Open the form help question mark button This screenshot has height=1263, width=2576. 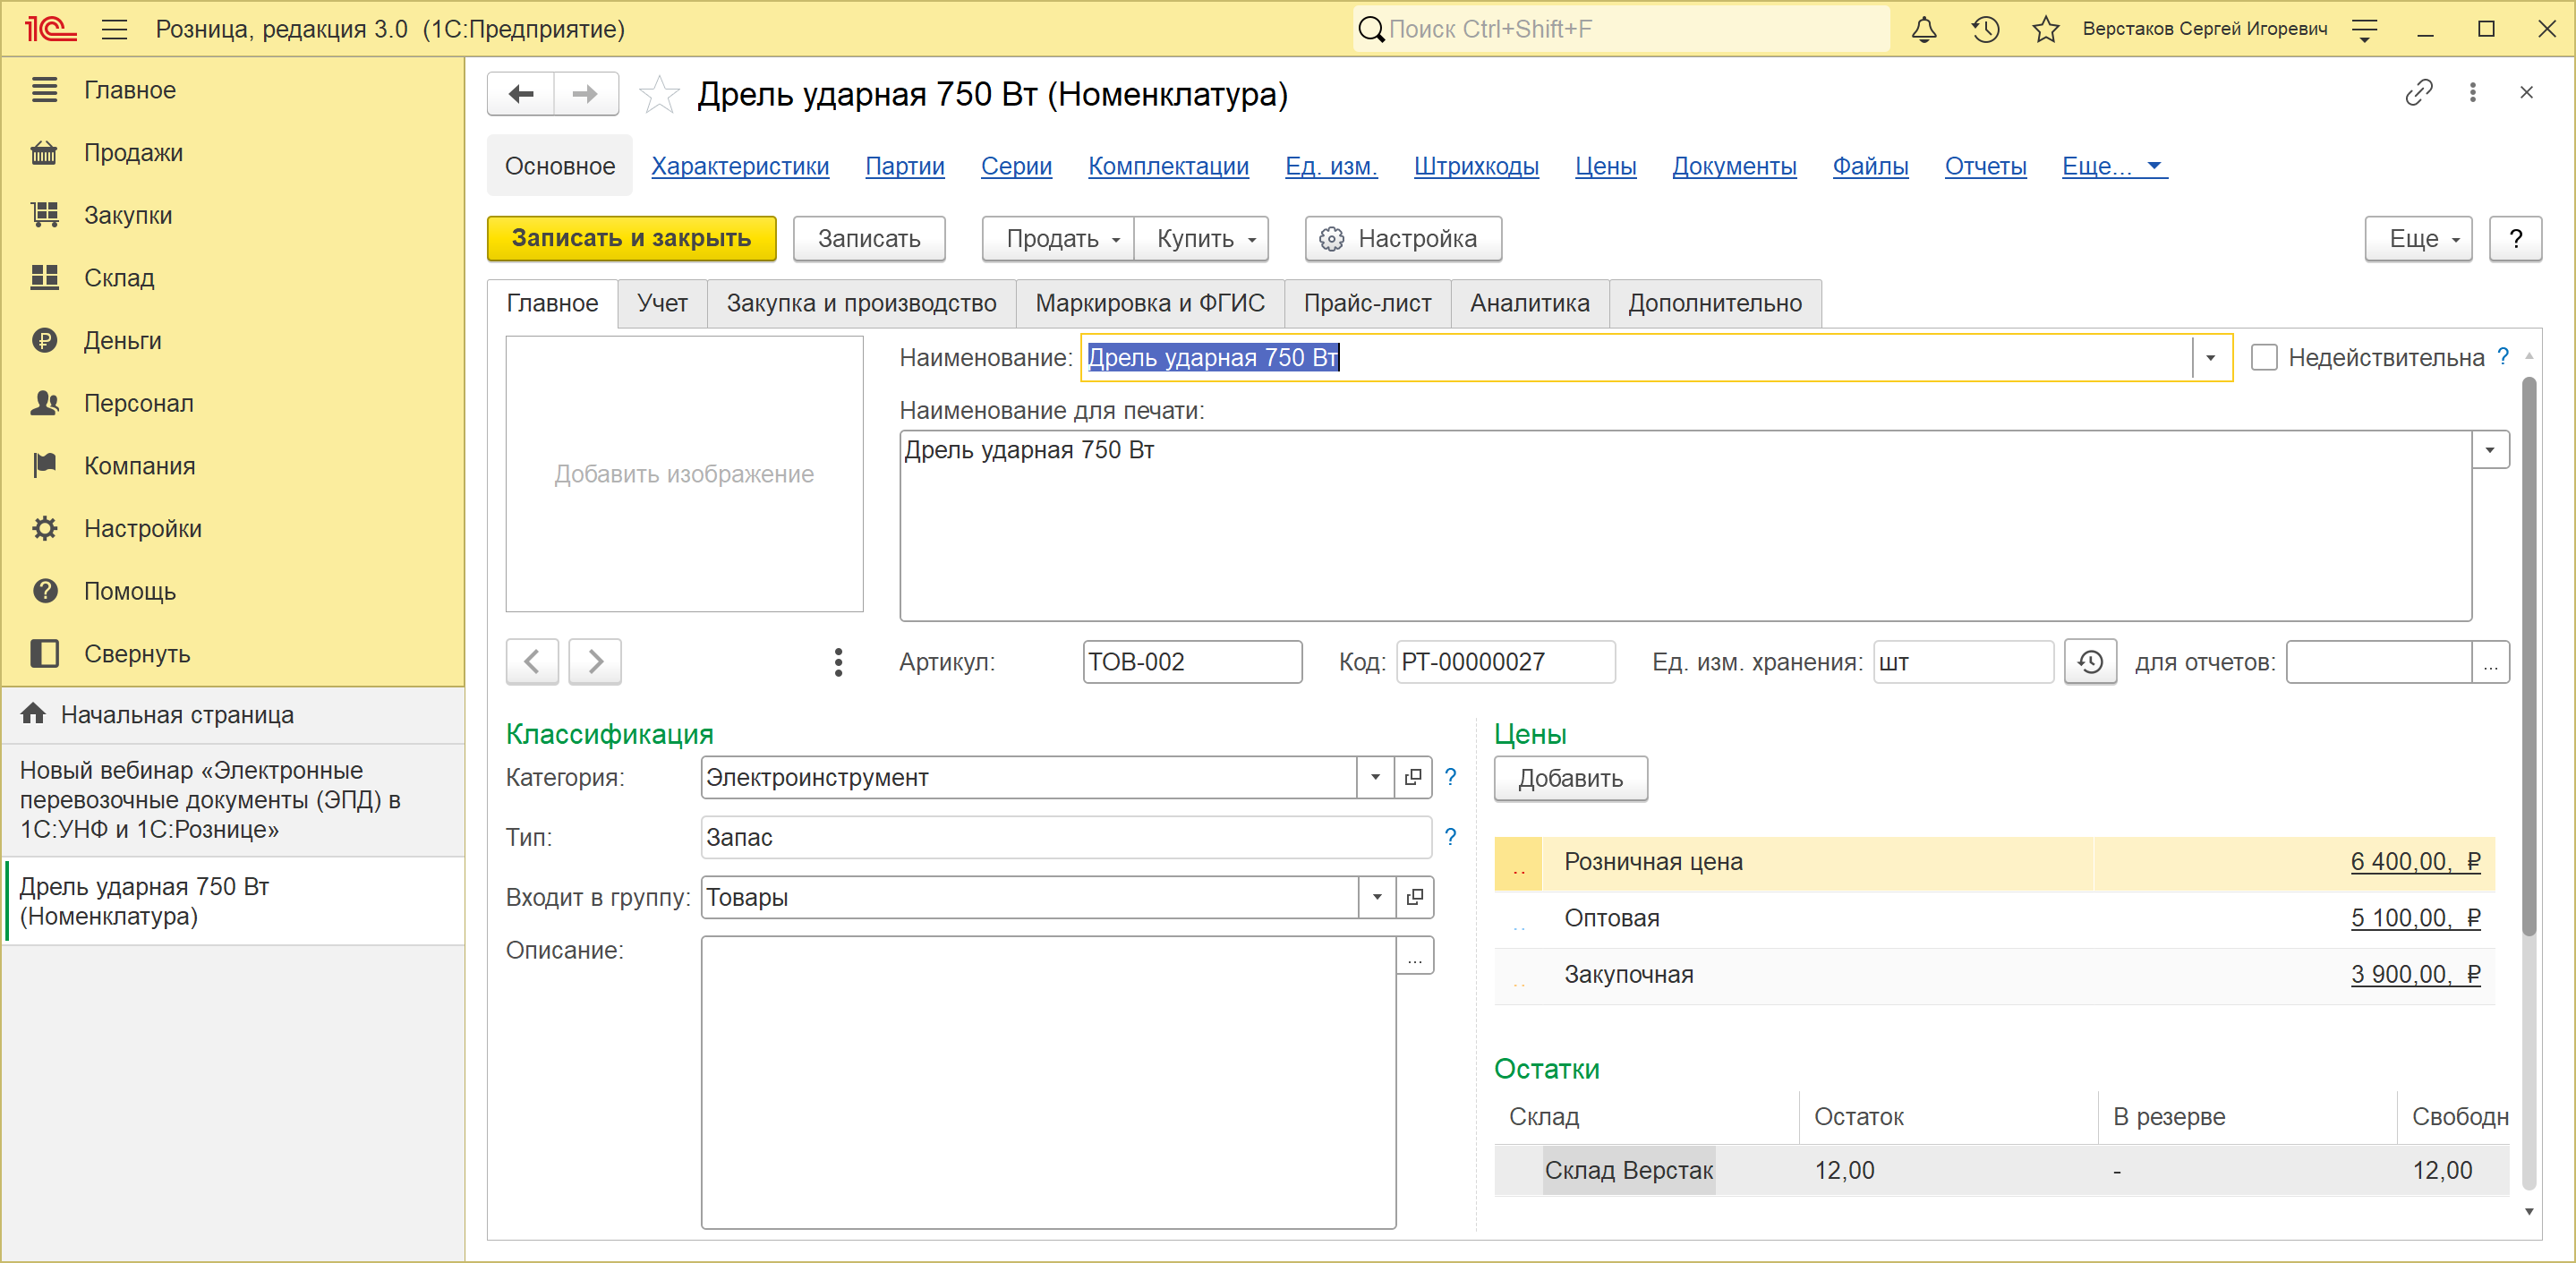(2515, 238)
